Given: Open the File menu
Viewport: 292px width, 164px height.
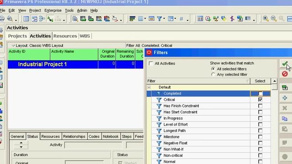Looking at the screenshot, I should 2,10.
